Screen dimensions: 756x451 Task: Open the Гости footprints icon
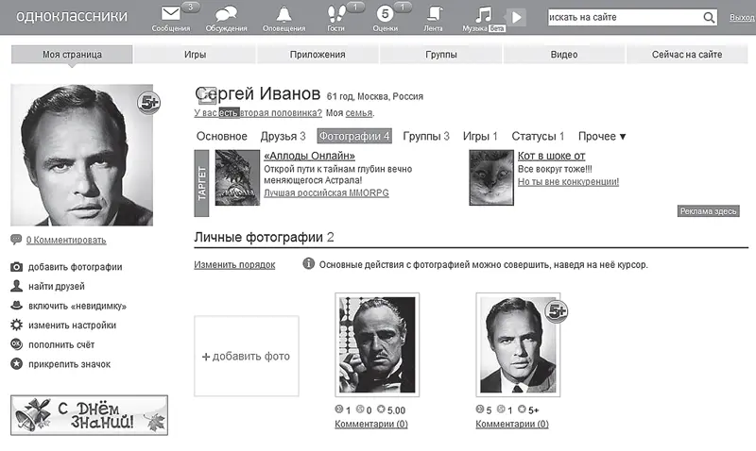pos(336,14)
